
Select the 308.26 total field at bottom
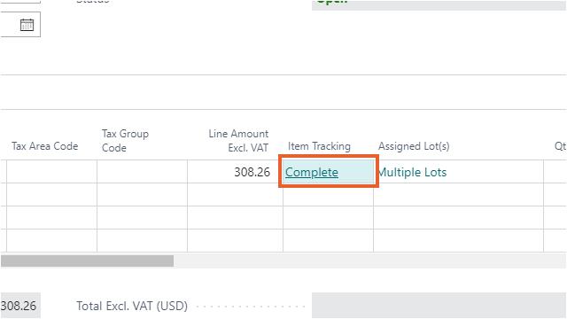pyautogui.click(x=20, y=306)
